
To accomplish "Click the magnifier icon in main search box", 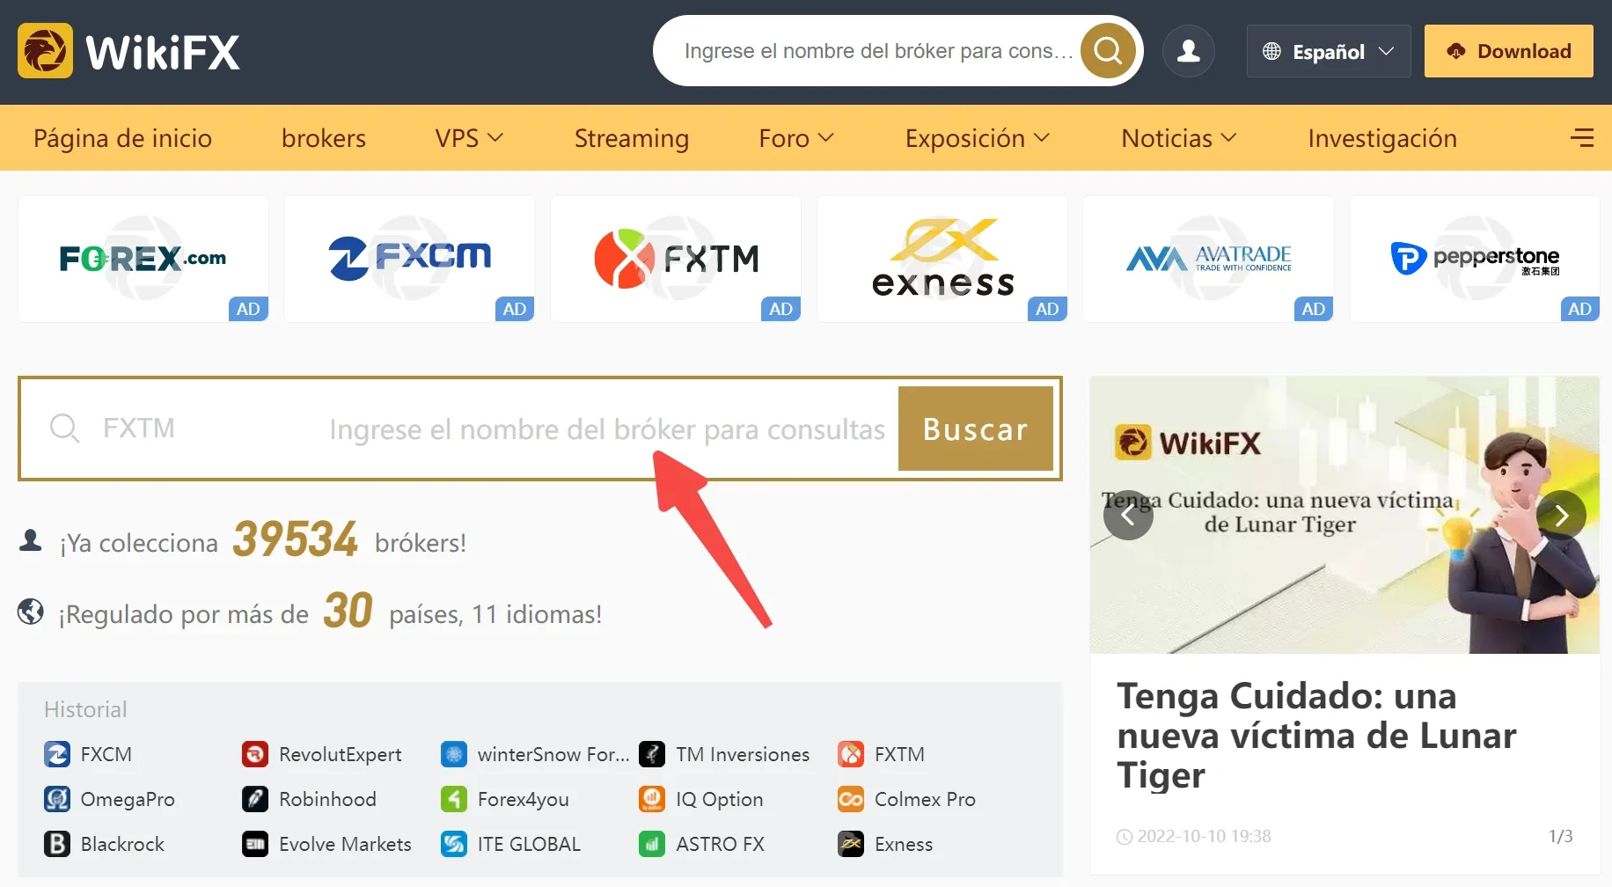I will point(64,429).
